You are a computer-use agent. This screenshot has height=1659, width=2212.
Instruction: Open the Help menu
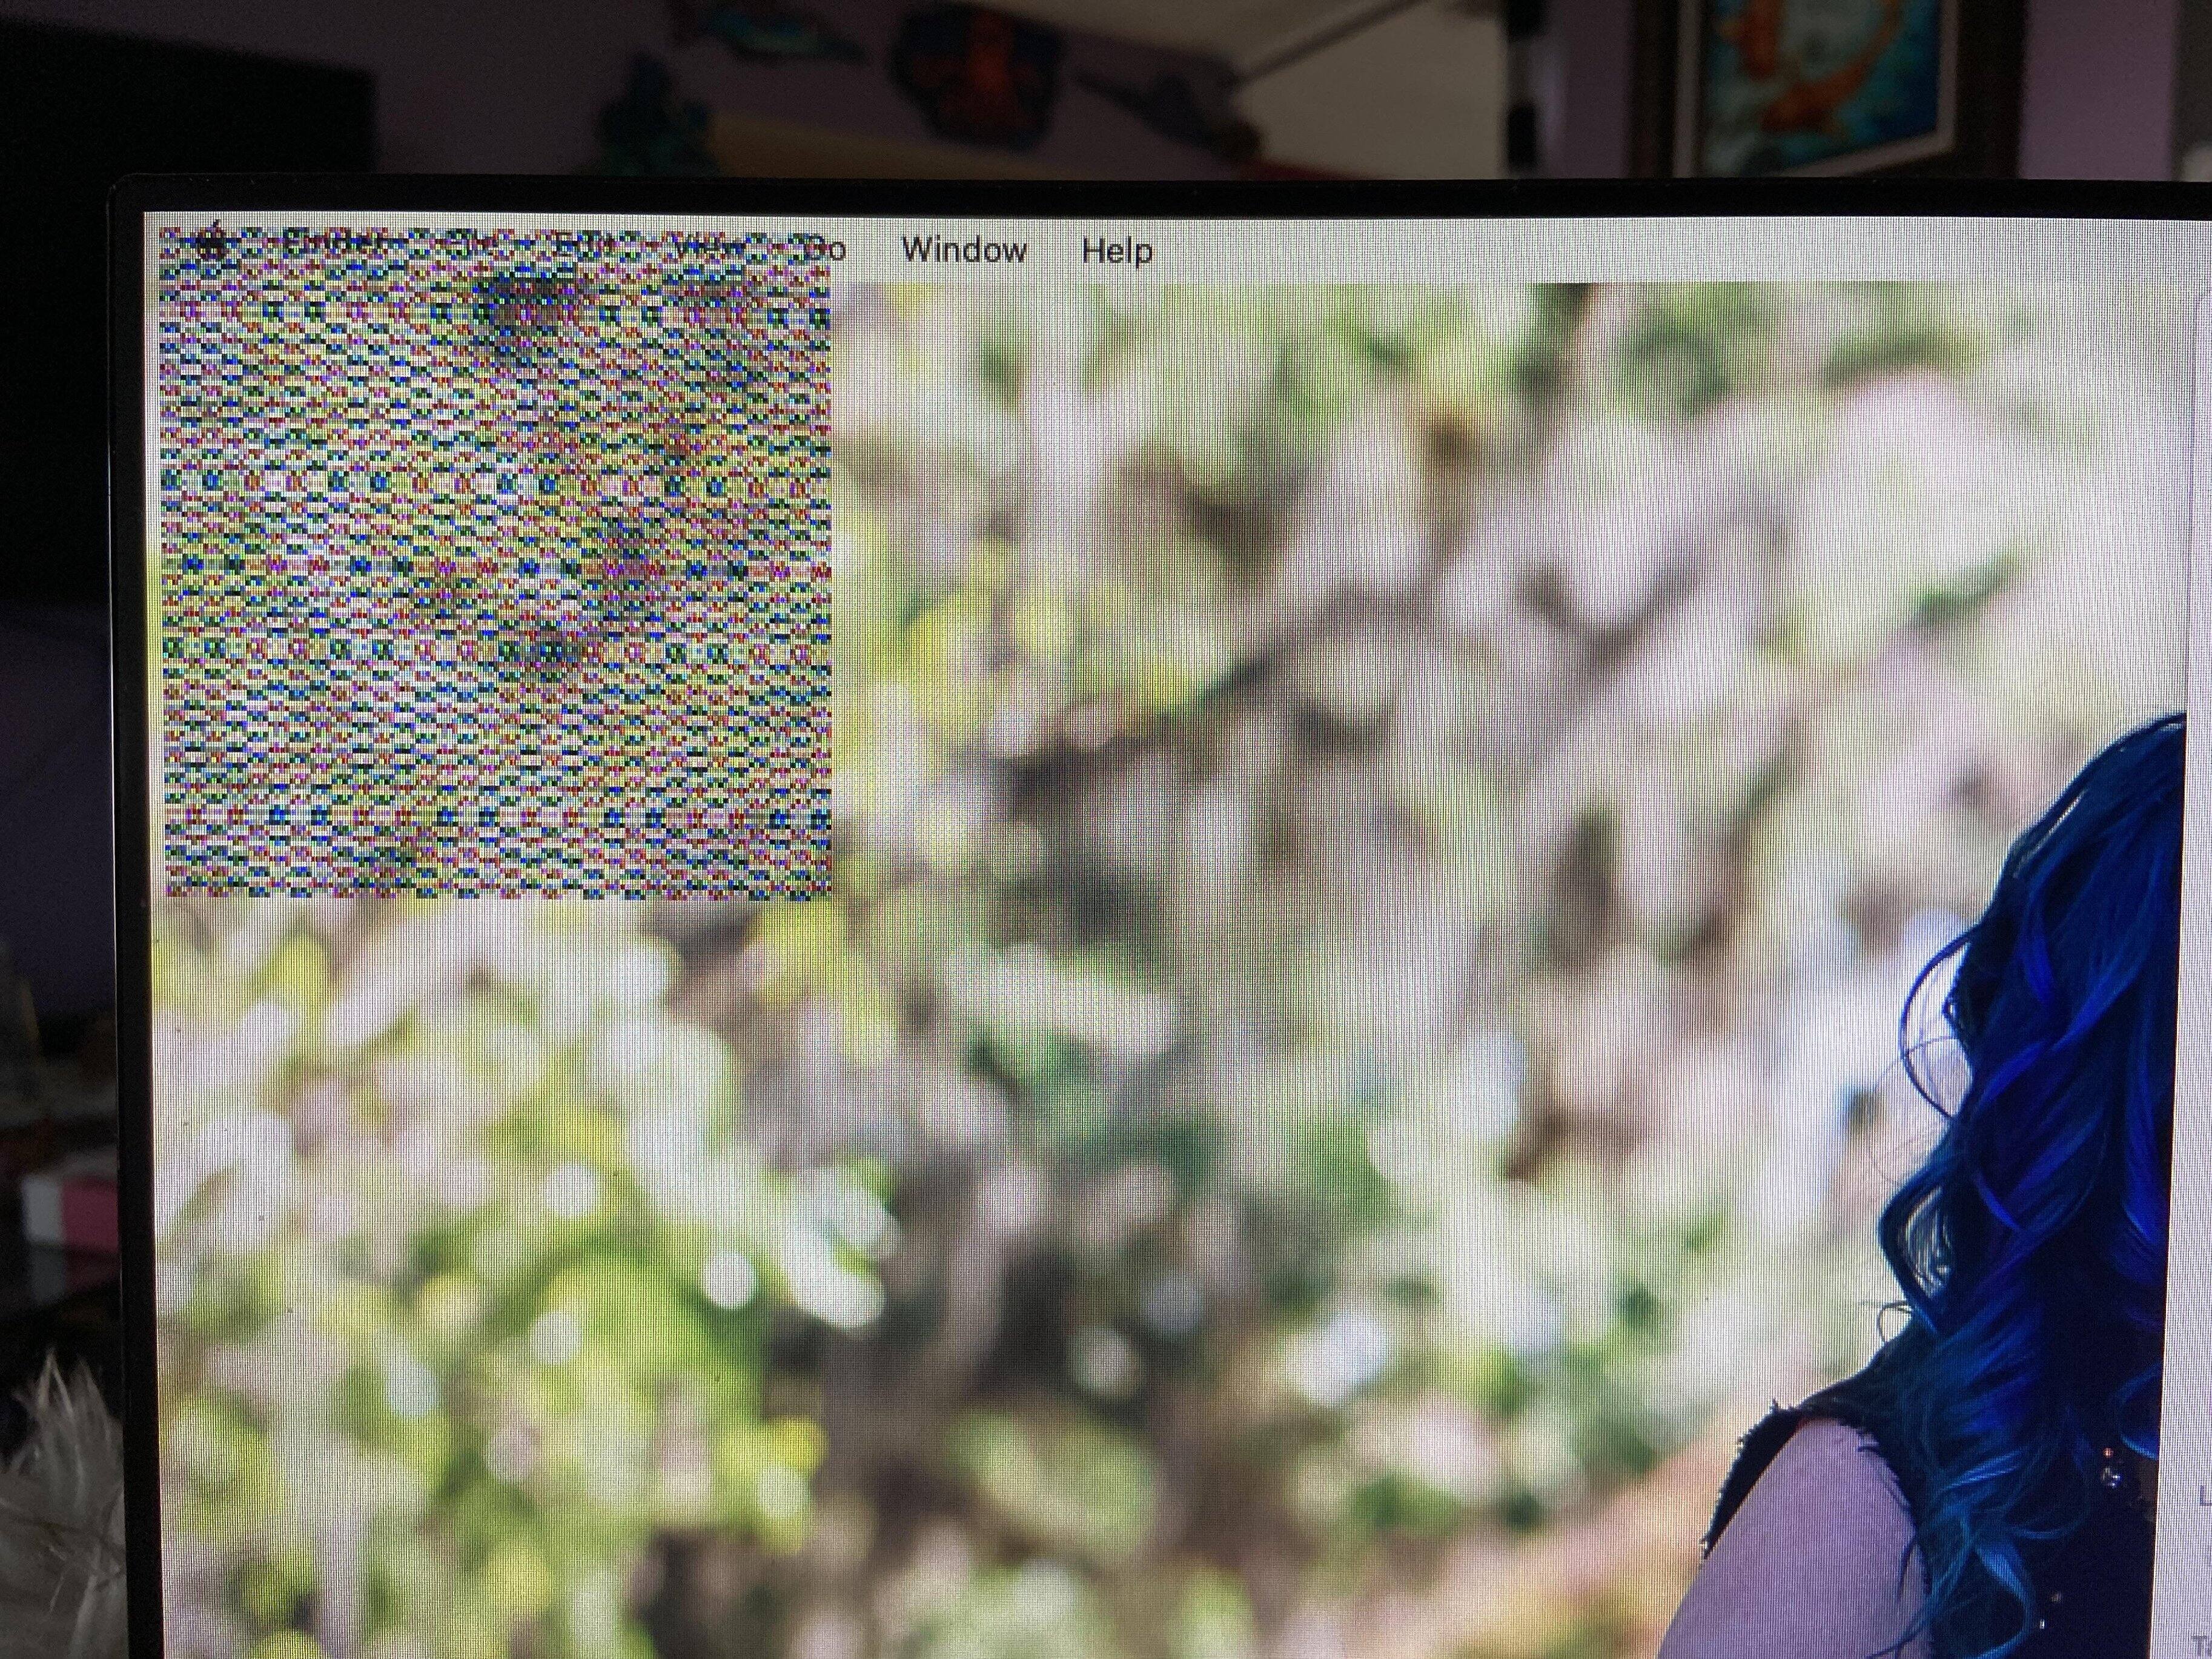pyautogui.click(x=1117, y=251)
